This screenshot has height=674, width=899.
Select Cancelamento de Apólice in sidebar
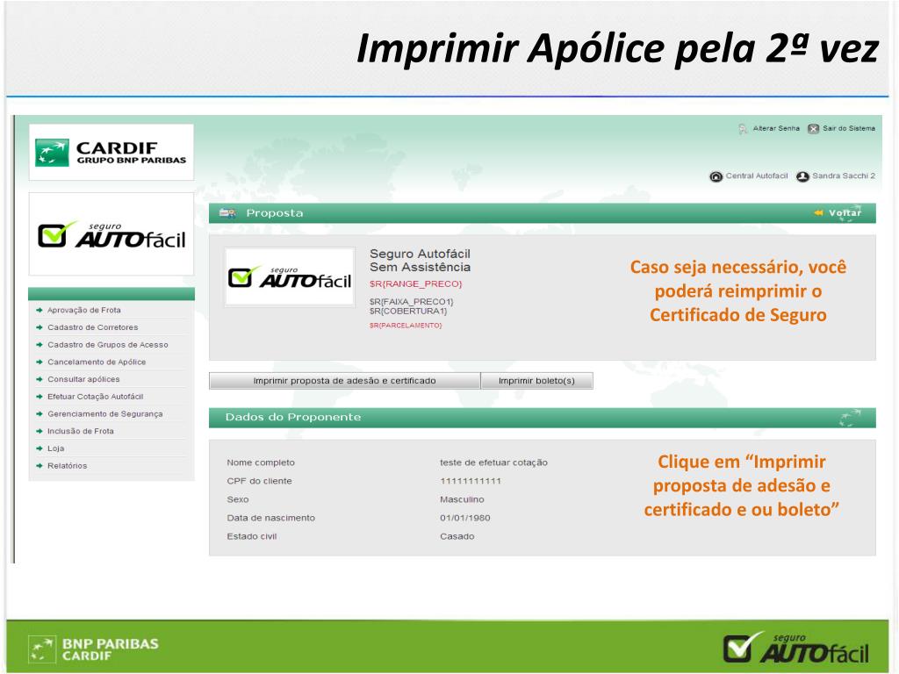pos(97,362)
